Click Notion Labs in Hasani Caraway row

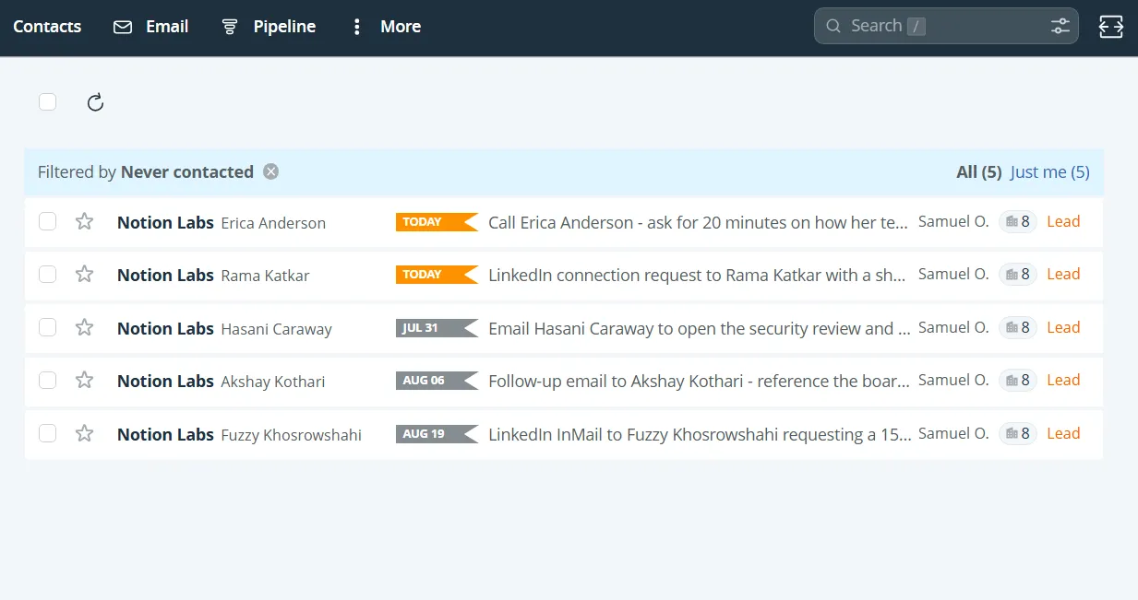point(165,328)
